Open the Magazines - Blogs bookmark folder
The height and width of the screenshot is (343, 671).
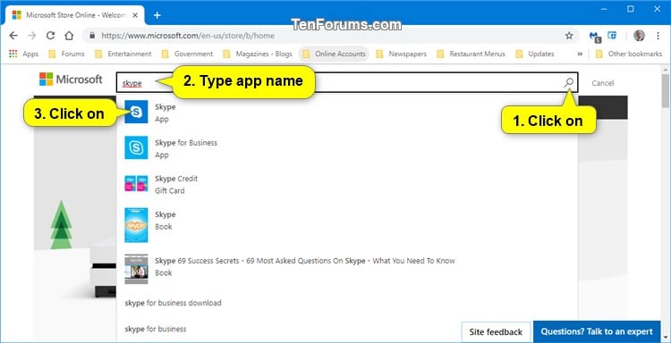[x=258, y=54]
